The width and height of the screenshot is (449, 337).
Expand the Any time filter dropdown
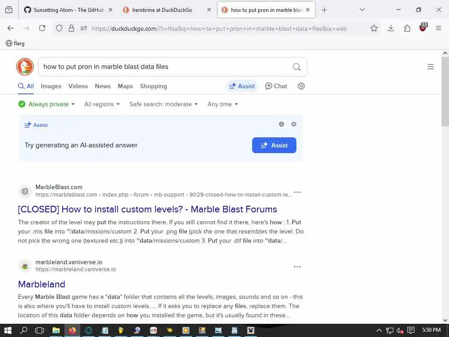tap(222, 104)
